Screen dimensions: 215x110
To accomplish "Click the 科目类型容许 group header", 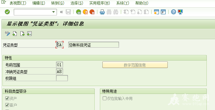I will [x=16, y=91].
